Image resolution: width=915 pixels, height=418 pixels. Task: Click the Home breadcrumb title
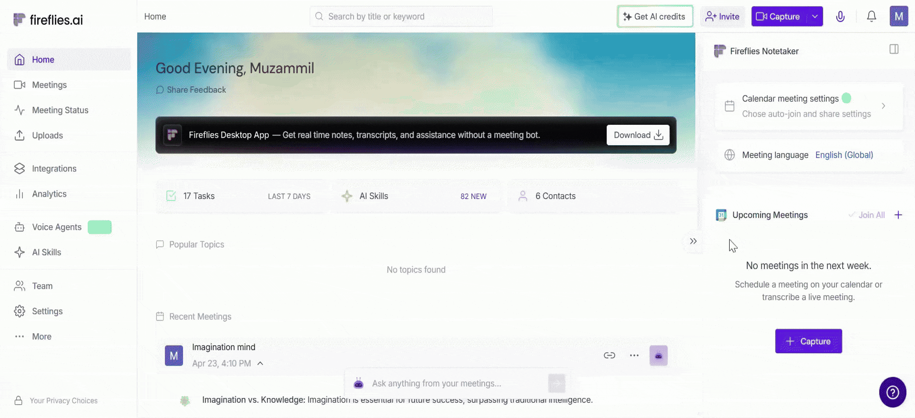155,17
